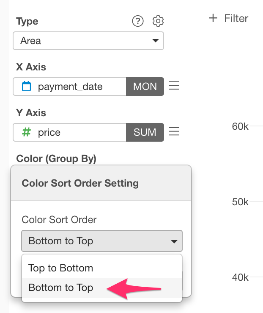Click the plus icon to add Filter

pos(213,18)
